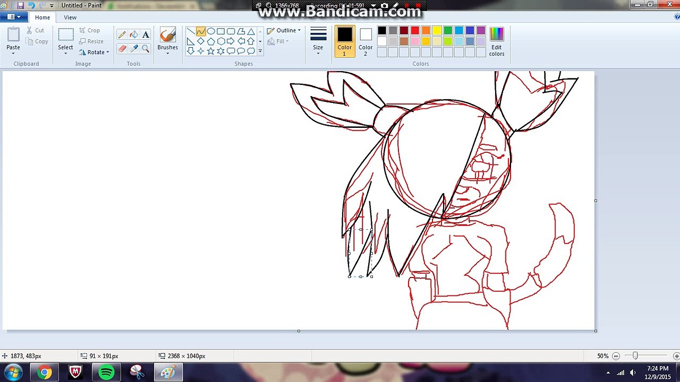Undo the last stroke
This screenshot has width=680, height=382.
click(31, 5)
